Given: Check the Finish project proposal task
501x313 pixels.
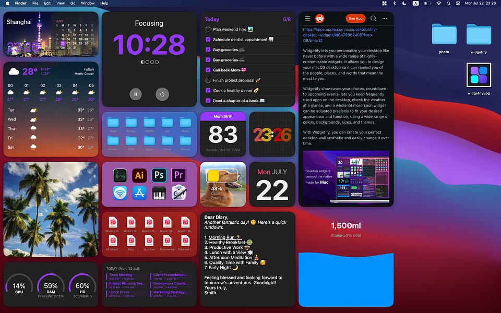Looking at the screenshot, I should pyautogui.click(x=208, y=80).
